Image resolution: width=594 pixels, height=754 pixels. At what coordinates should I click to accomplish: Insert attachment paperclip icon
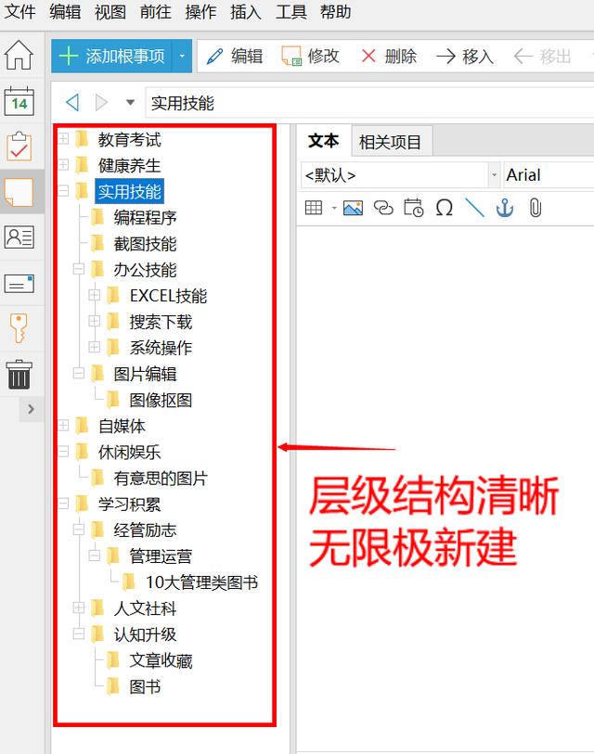click(x=536, y=208)
